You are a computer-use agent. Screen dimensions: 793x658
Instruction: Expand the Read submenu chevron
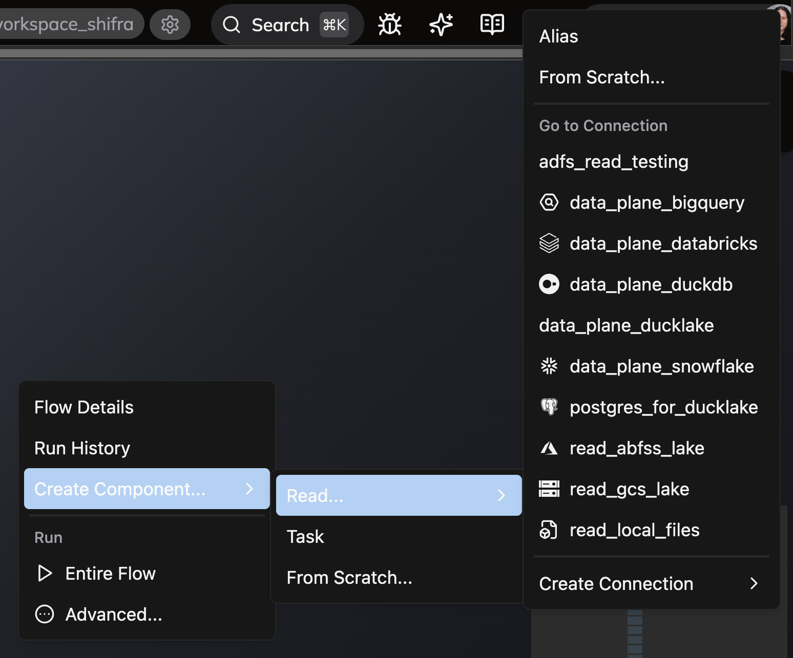(x=502, y=495)
